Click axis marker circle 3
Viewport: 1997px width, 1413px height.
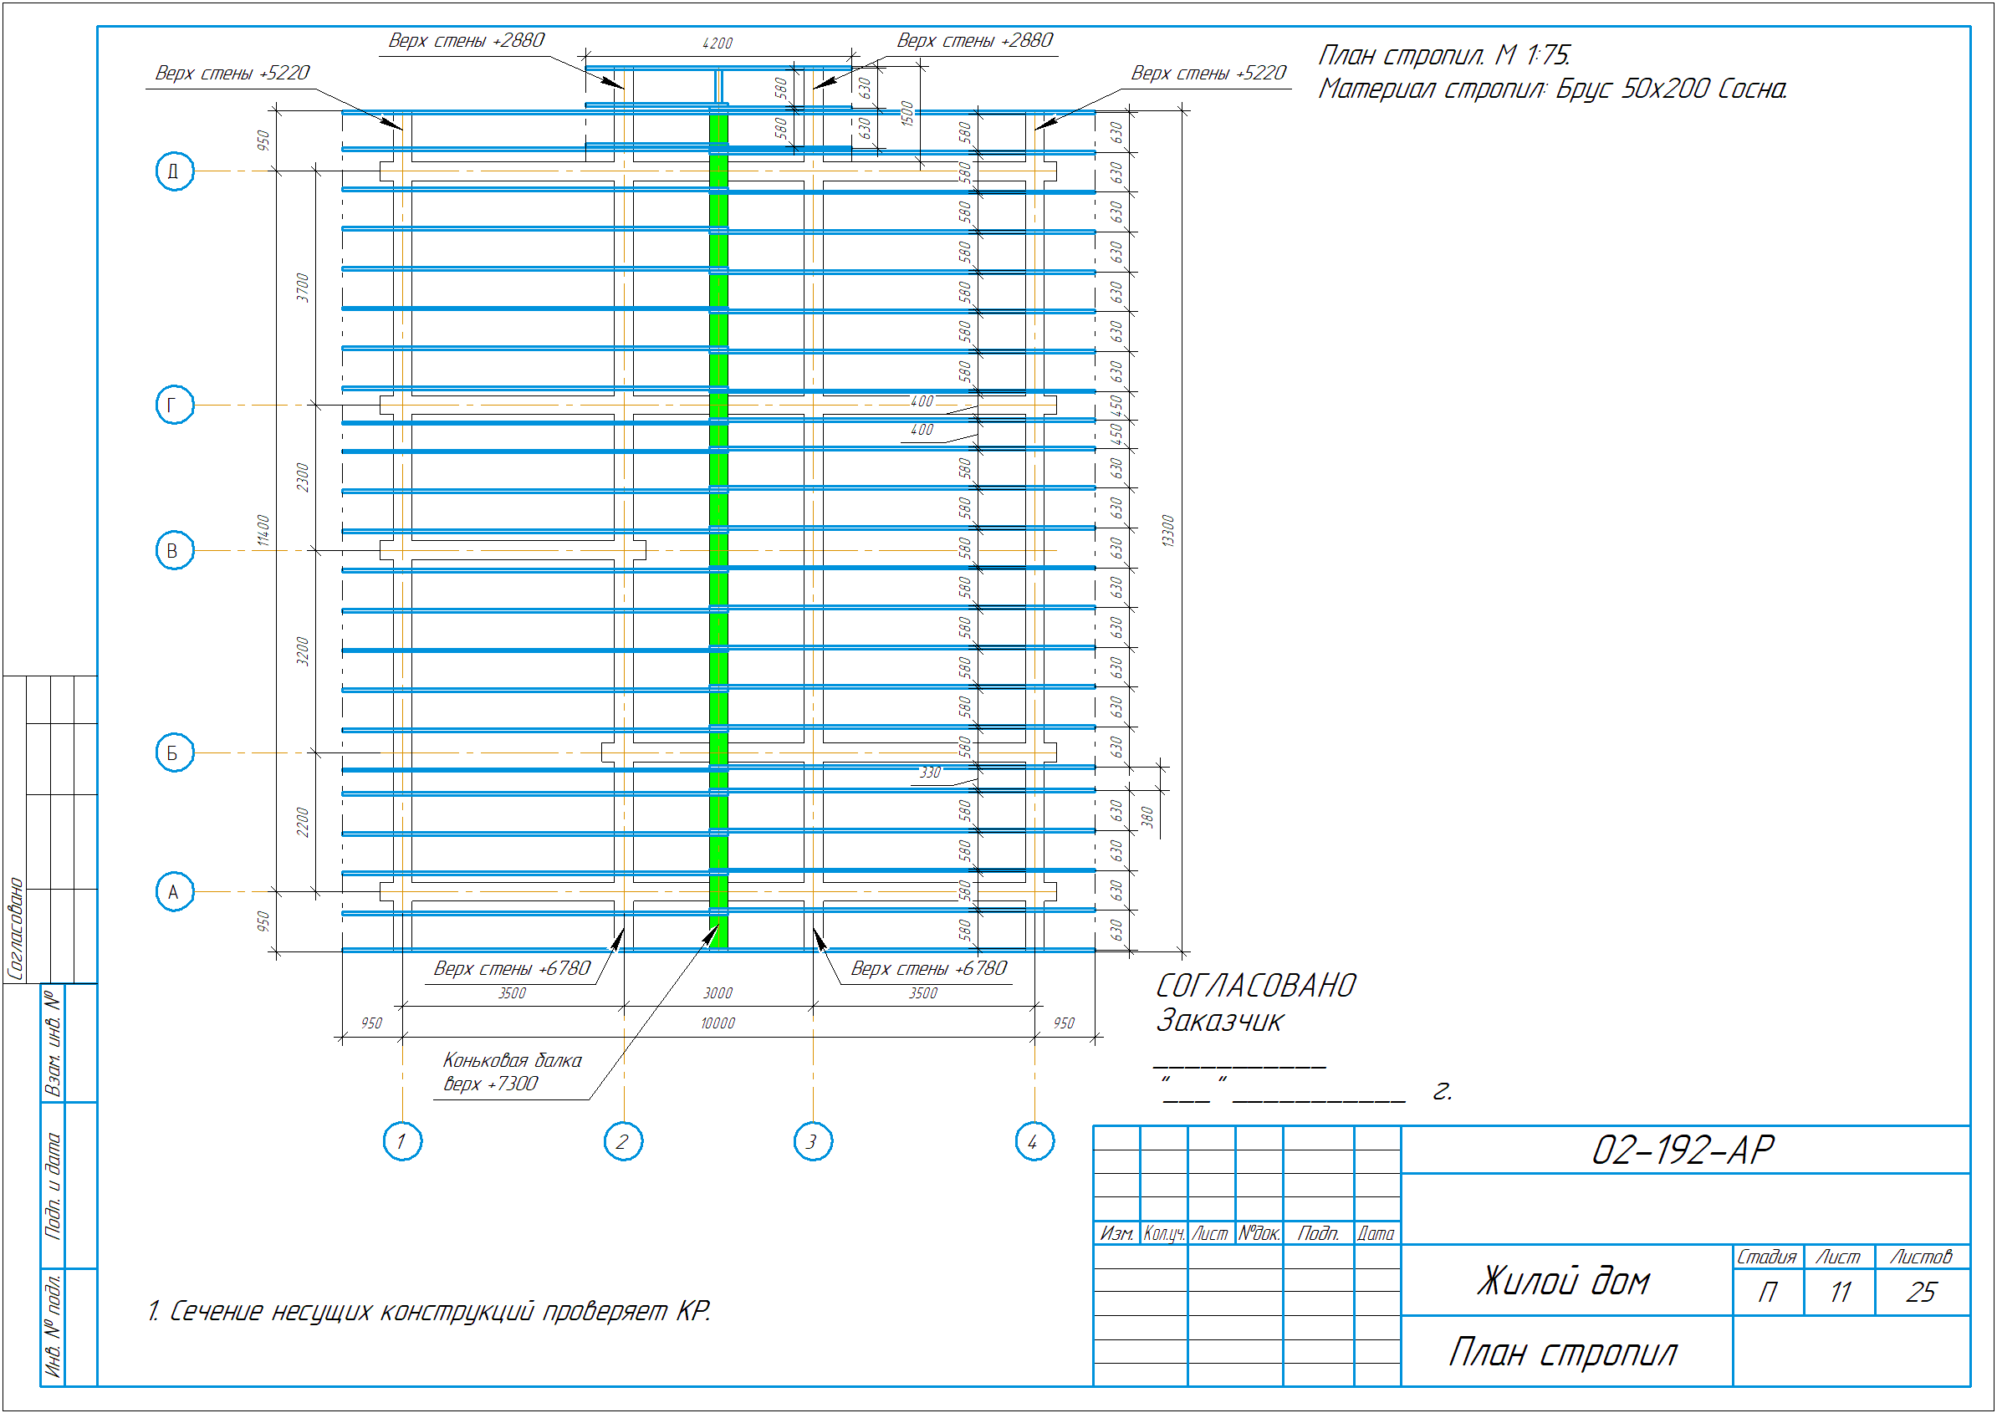point(813,1141)
